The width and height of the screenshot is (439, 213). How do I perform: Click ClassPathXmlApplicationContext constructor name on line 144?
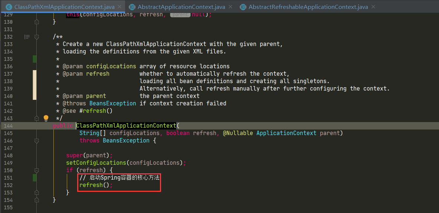coord(126,125)
